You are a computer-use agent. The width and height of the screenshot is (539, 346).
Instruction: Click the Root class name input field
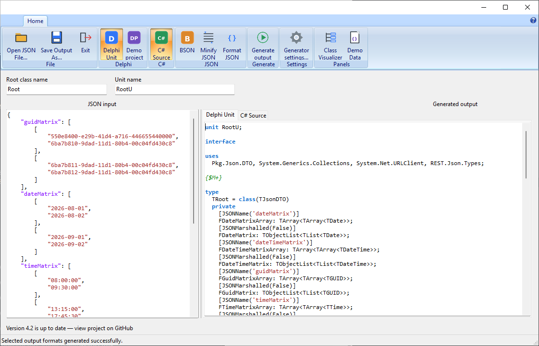[56, 89]
